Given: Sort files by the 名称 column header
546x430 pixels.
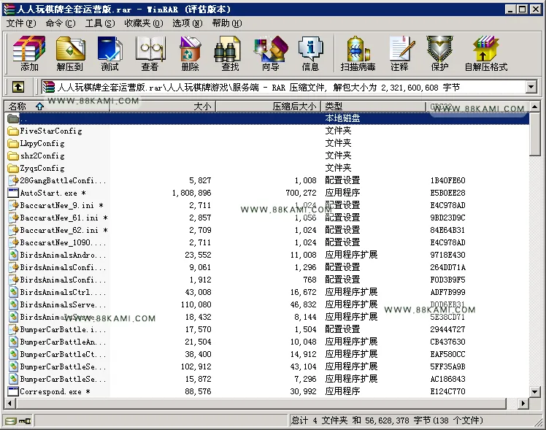Looking at the screenshot, I should click(57, 106).
